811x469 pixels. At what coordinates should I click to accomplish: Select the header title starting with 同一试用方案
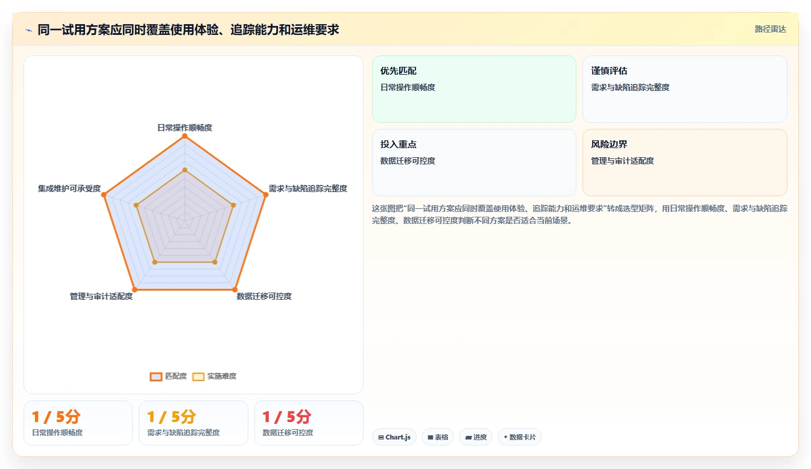(x=188, y=30)
